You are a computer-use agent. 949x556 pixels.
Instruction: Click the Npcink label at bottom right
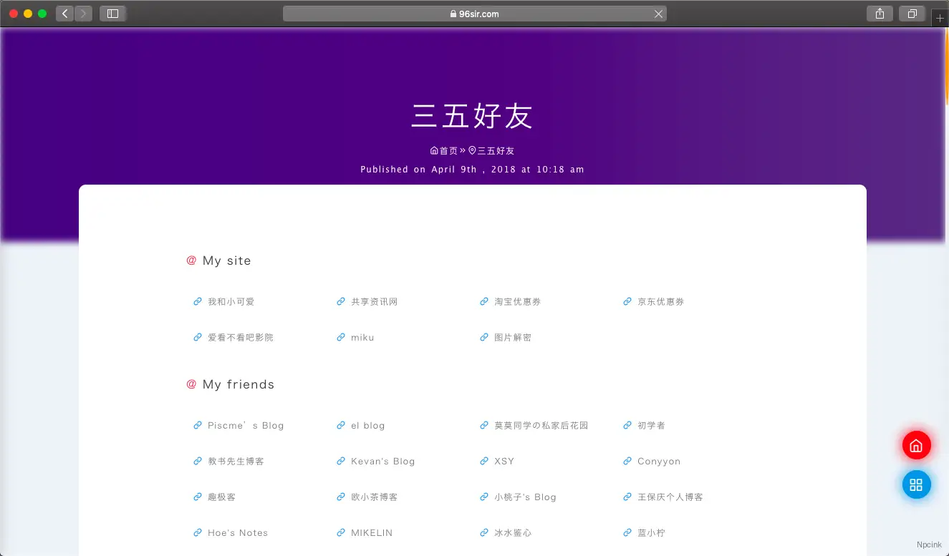pyautogui.click(x=929, y=545)
